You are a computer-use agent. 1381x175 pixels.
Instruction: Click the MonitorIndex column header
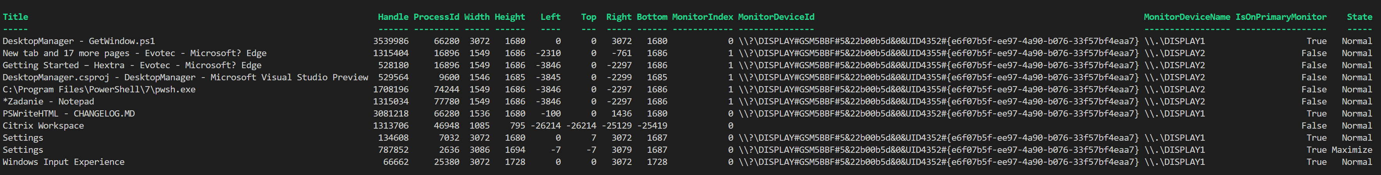pyautogui.click(x=702, y=17)
